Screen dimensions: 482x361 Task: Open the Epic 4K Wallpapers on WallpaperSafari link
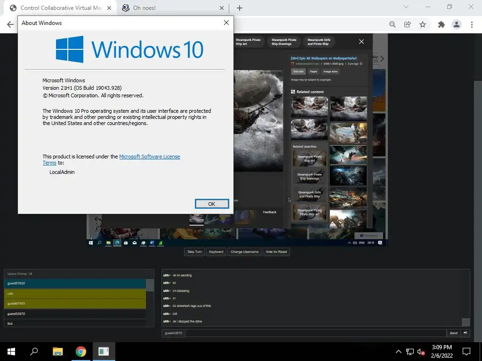pyautogui.click(x=324, y=58)
